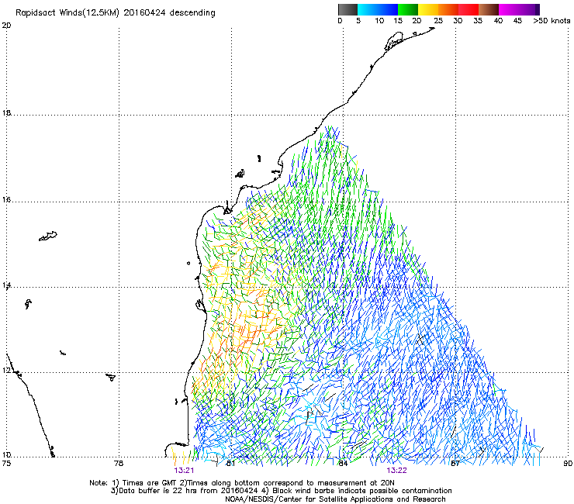Viewport: 574px width, 504px height.
Task: Click the cyan 5-10 knots legend swatch
Action: coord(368,9)
